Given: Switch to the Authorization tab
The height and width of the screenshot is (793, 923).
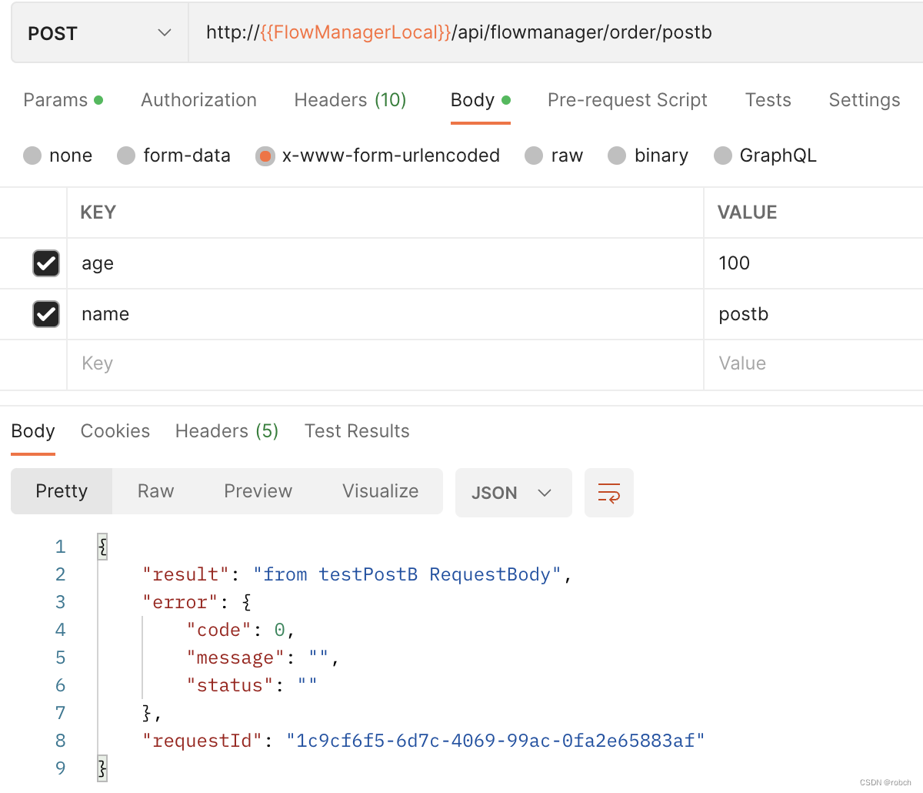Looking at the screenshot, I should [x=198, y=99].
